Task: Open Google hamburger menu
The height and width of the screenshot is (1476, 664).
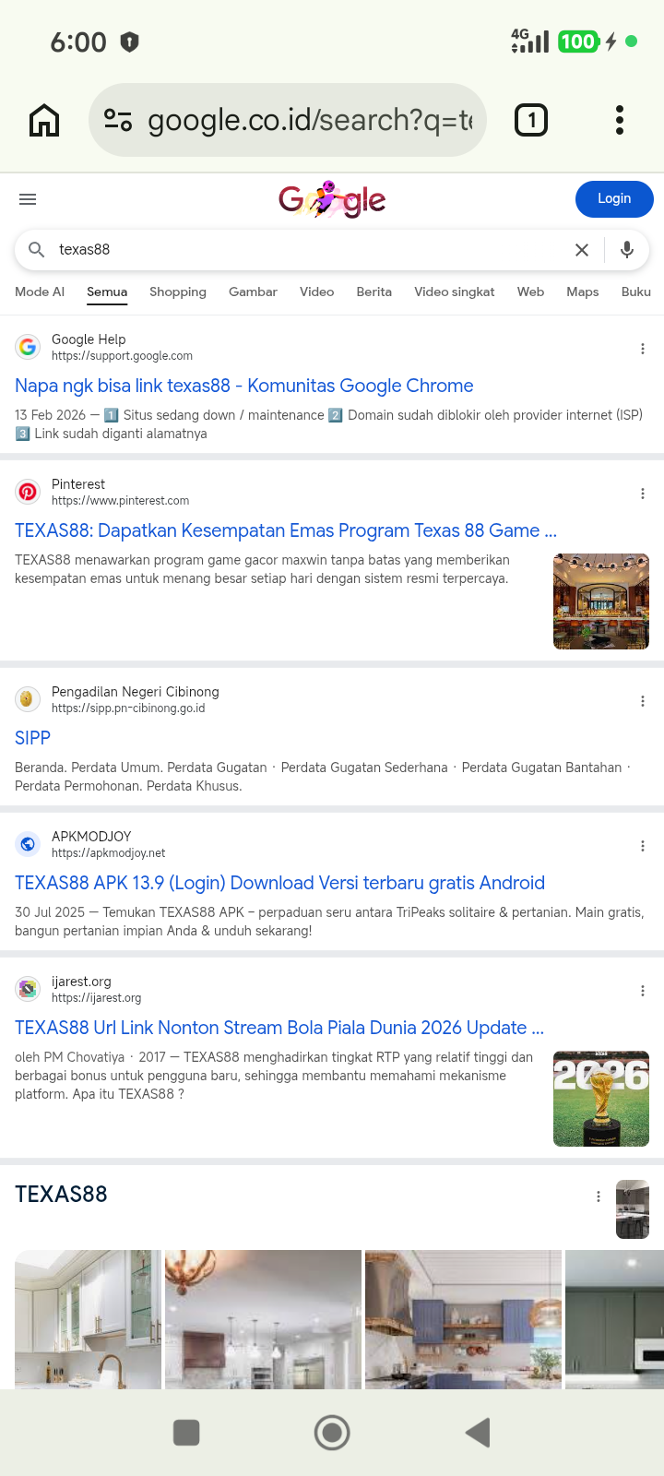Action: (x=28, y=199)
